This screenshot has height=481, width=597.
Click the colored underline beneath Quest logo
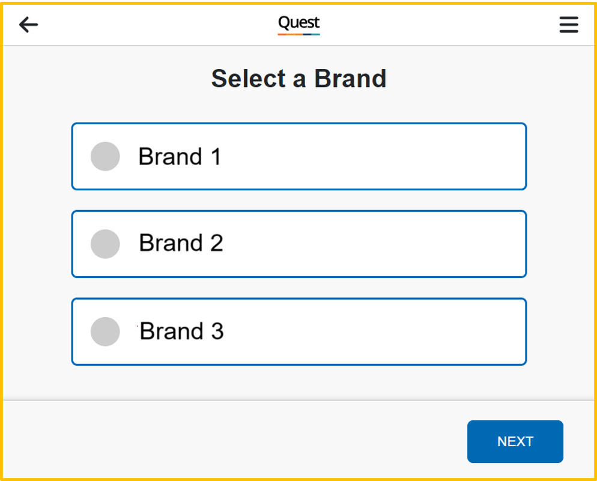pyautogui.click(x=298, y=34)
